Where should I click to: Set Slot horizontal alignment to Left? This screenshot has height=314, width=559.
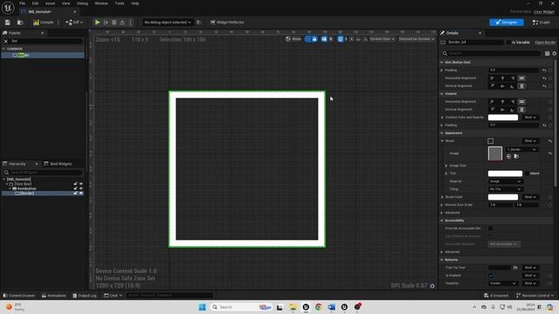(x=492, y=78)
